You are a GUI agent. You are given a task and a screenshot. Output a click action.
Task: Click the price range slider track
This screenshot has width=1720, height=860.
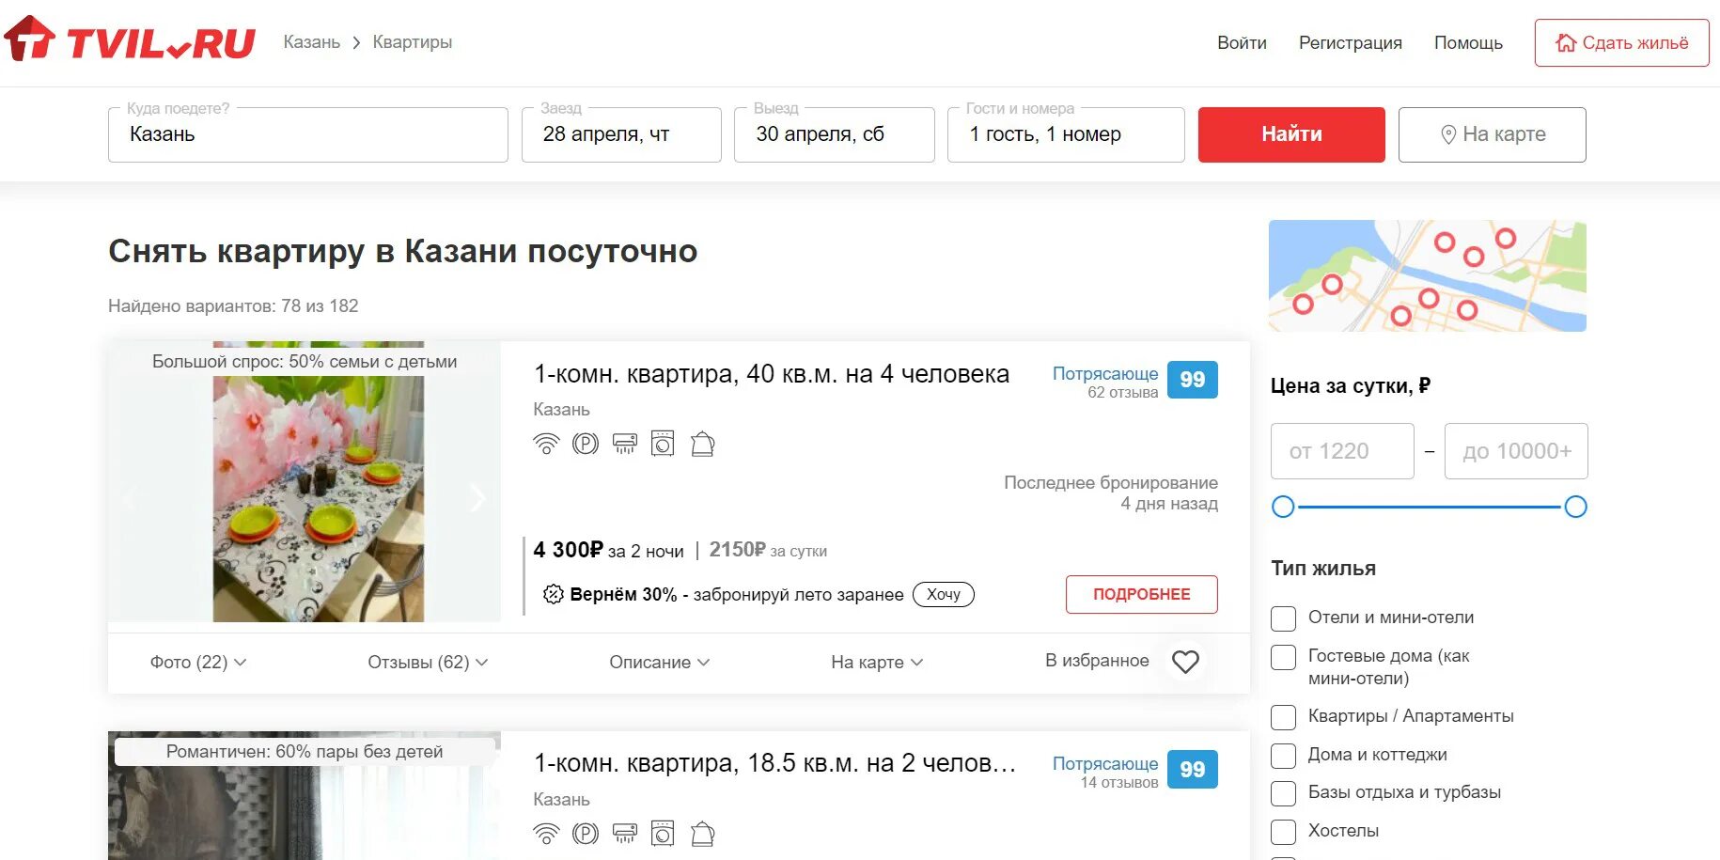[x=1430, y=507]
